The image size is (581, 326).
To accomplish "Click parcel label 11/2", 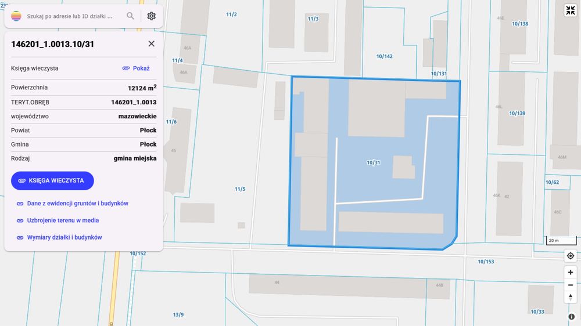I will coord(231,15).
